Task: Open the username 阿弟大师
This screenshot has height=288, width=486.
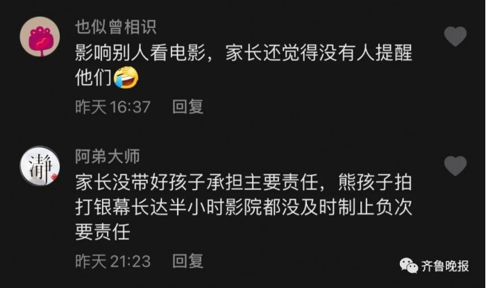Action: pos(108,156)
